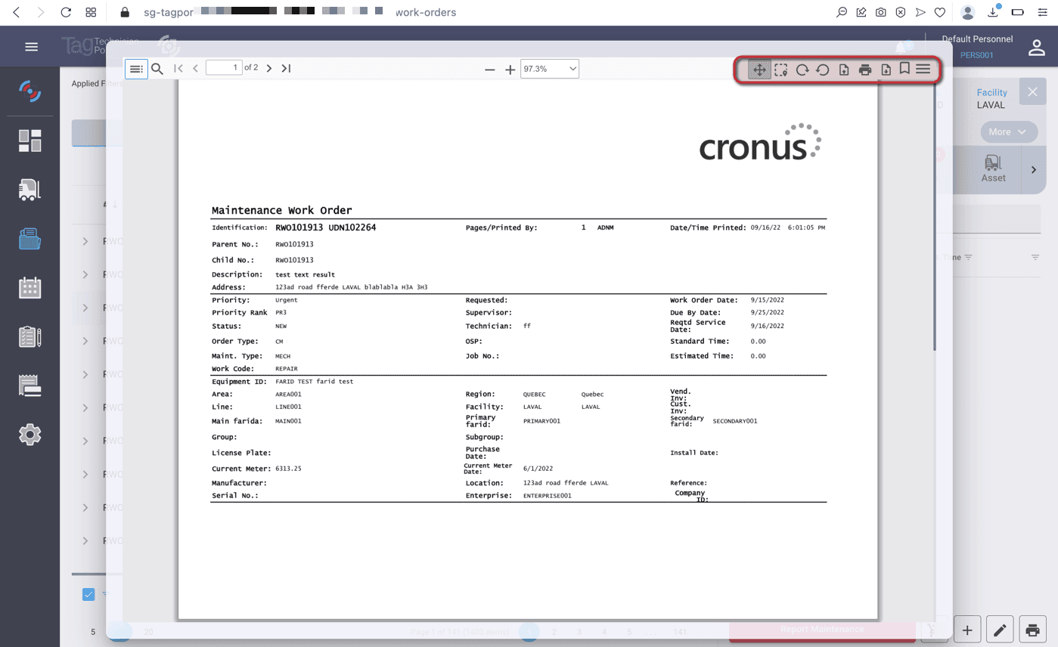Screen dimensions: 1058x647
Task: Click the chevron next to Asset tab
Action: click(x=1034, y=170)
